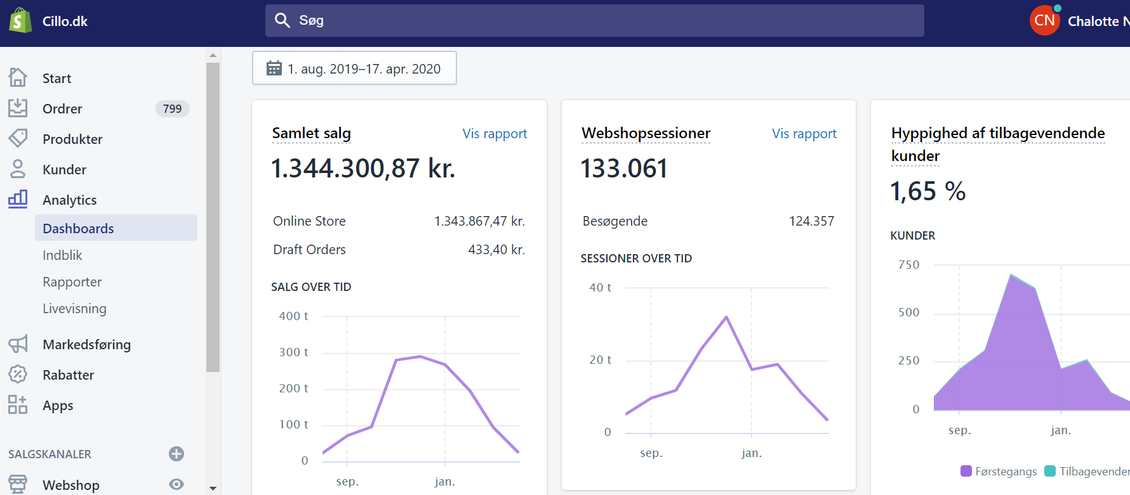Open Rapporter under Analytics
Screen dimensions: 1130x495
72,282
